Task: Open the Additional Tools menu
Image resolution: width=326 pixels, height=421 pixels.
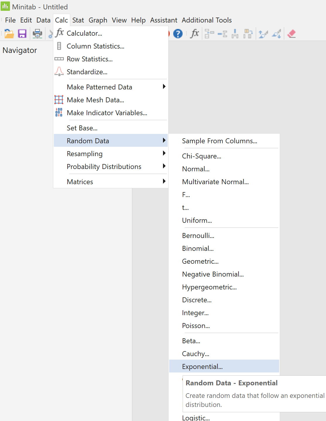Action: [207, 20]
